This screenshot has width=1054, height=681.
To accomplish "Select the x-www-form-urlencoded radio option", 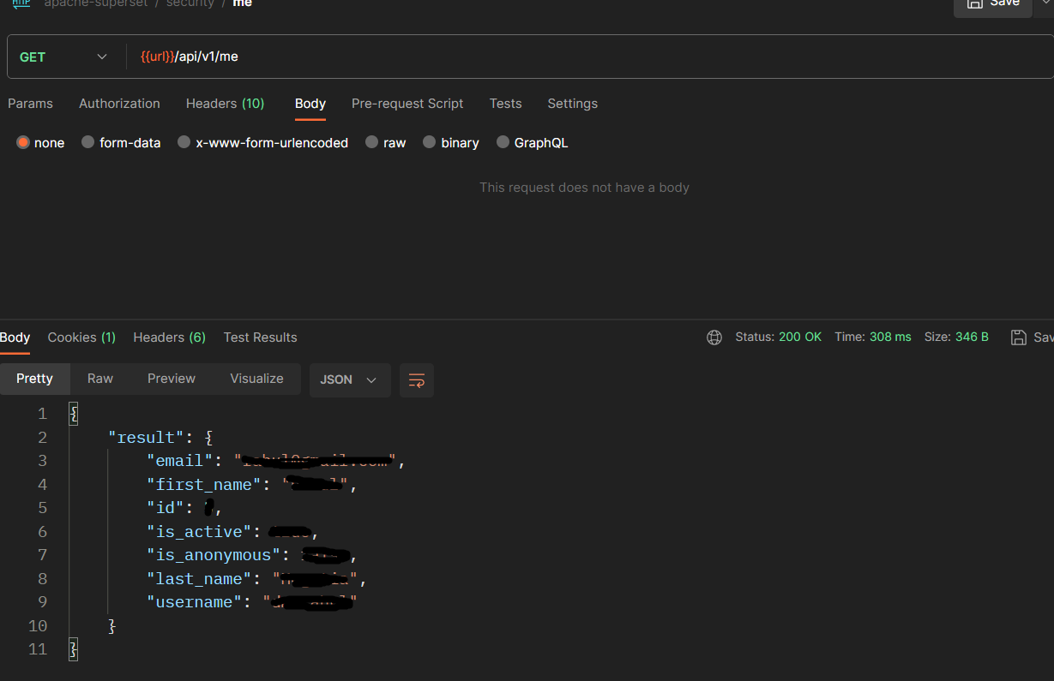I will point(184,143).
